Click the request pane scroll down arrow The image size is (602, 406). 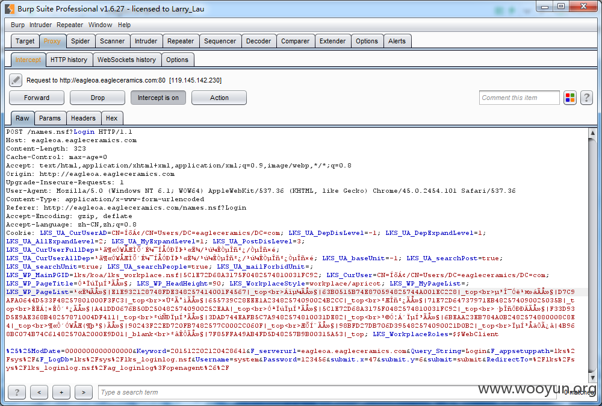pyautogui.click(x=592, y=378)
